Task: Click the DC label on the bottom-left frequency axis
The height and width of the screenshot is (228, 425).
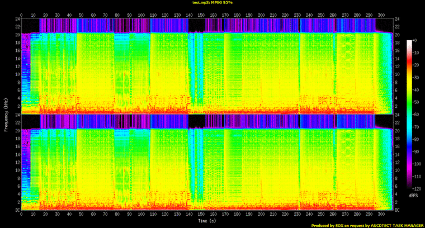Action: point(14,210)
